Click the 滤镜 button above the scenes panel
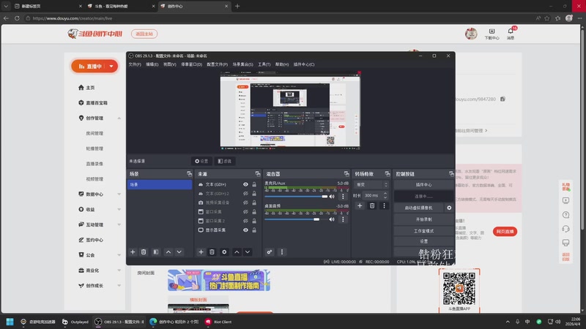586x329 pixels. (x=225, y=161)
